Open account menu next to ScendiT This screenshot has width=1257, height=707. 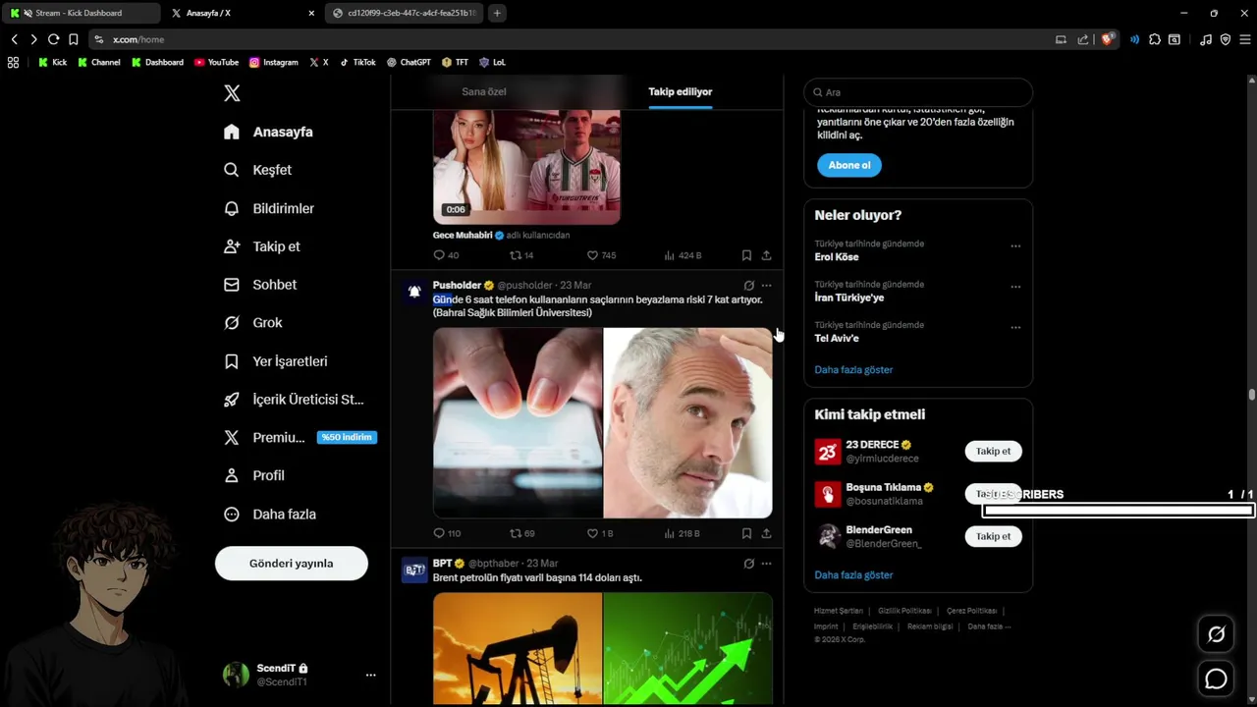coord(370,675)
